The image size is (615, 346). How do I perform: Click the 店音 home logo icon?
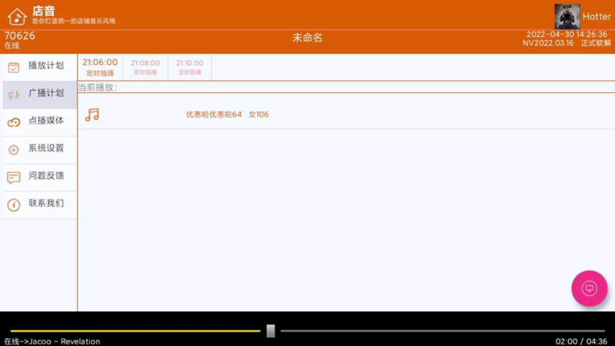click(x=17, y=15)
